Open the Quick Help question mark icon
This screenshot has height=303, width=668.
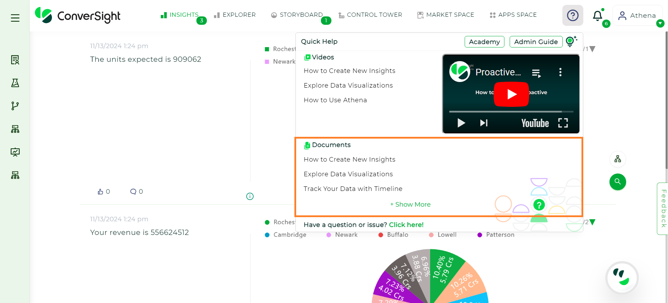coord(572,15)
